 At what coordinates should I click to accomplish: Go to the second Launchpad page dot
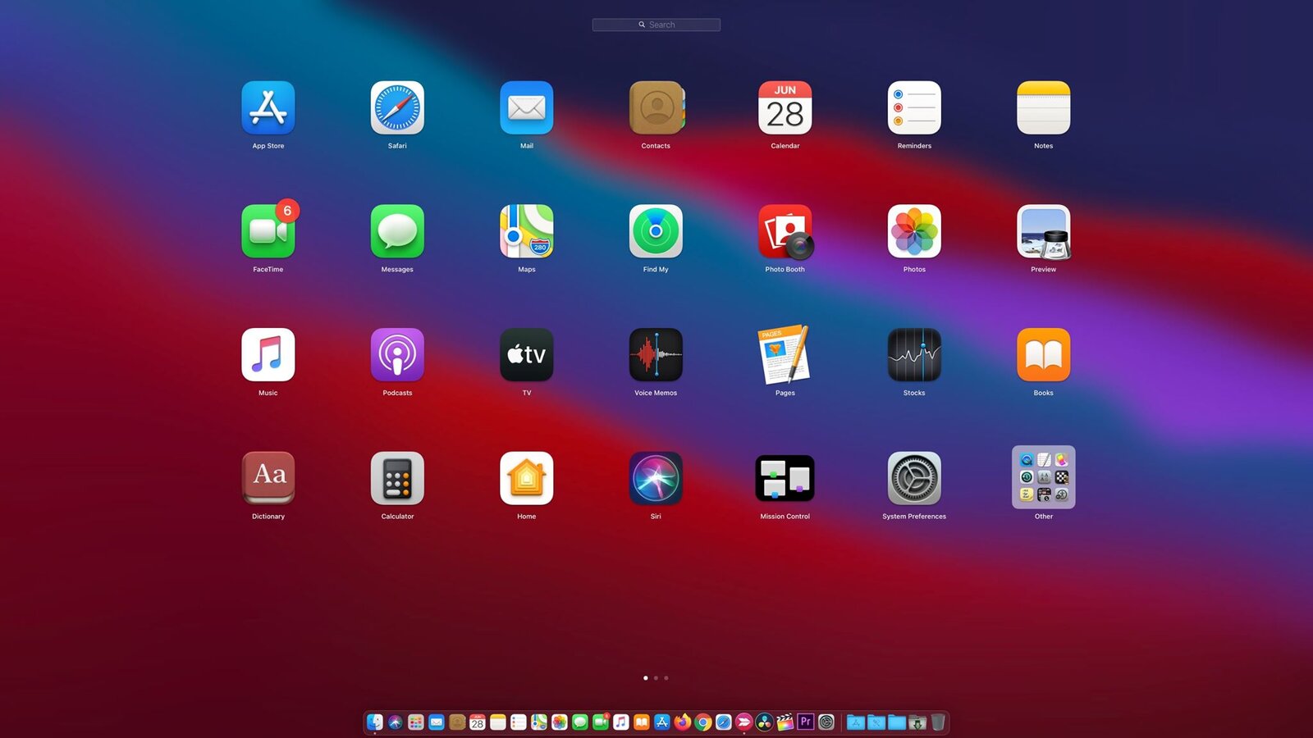coord(656,678)
